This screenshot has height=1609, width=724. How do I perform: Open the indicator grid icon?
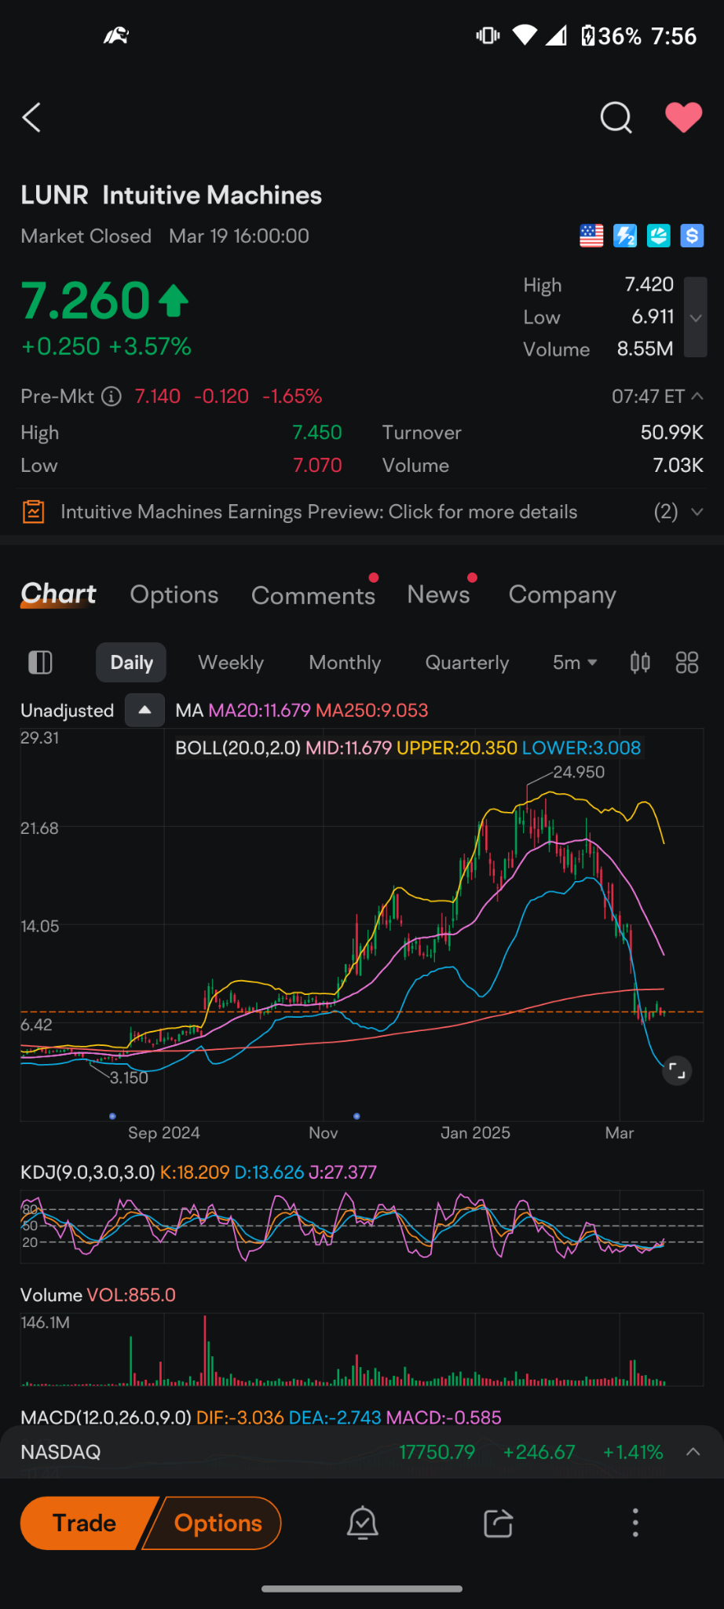[687, 663]
